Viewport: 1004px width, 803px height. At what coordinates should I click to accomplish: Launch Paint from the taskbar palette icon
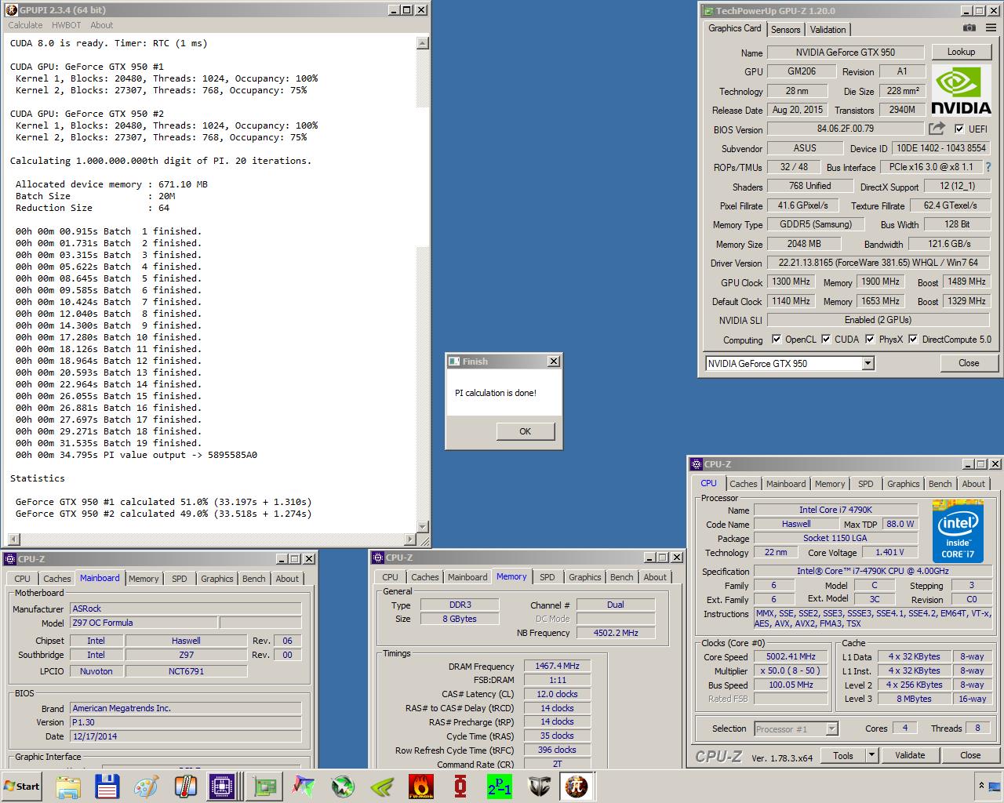coord(146,786)
